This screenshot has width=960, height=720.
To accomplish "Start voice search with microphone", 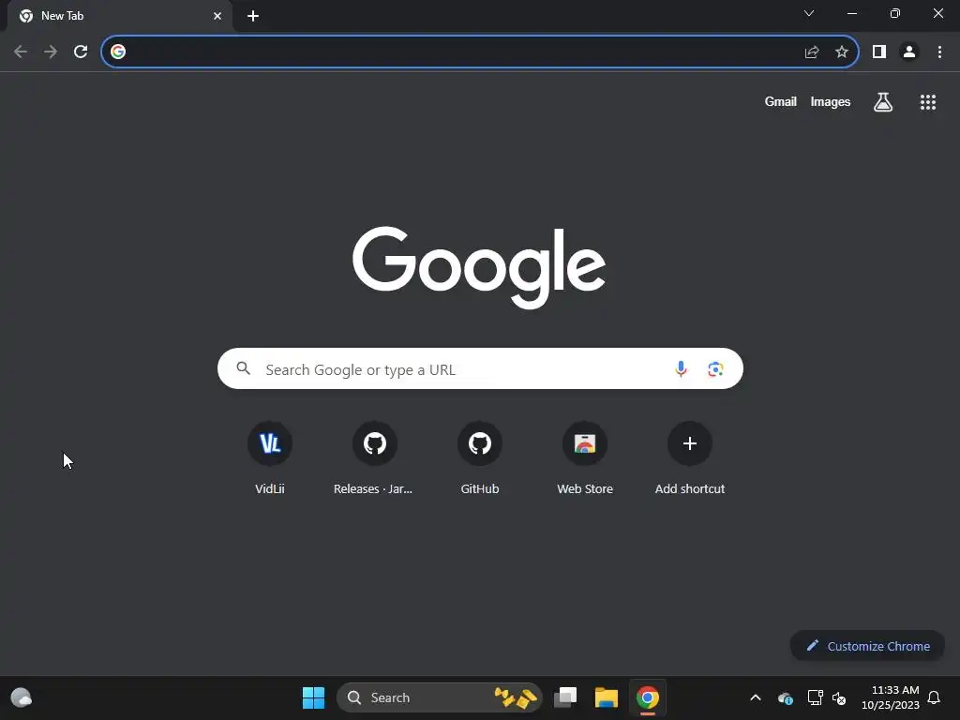I will click(x=681, y=369).
